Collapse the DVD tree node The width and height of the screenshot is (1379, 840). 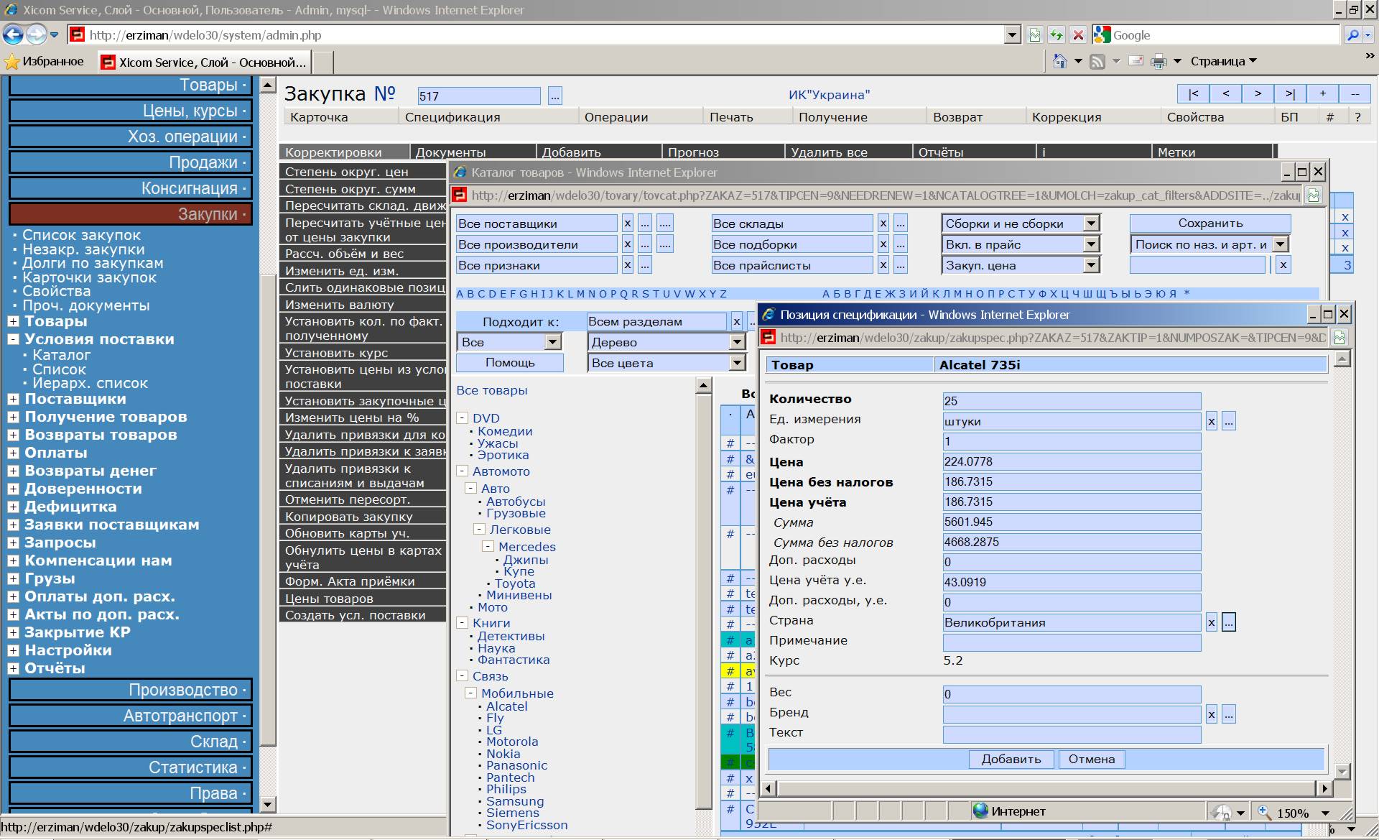pos(463,418)
